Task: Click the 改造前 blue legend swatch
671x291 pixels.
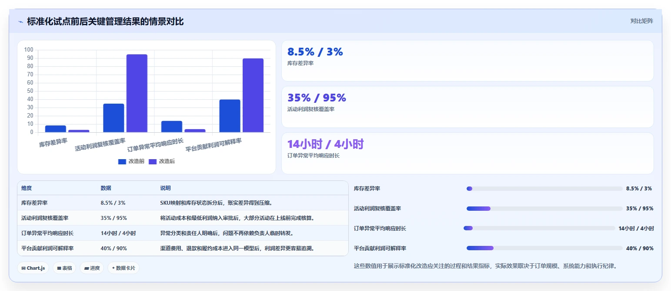Action: pyautogui.click(x=122, y=161)
